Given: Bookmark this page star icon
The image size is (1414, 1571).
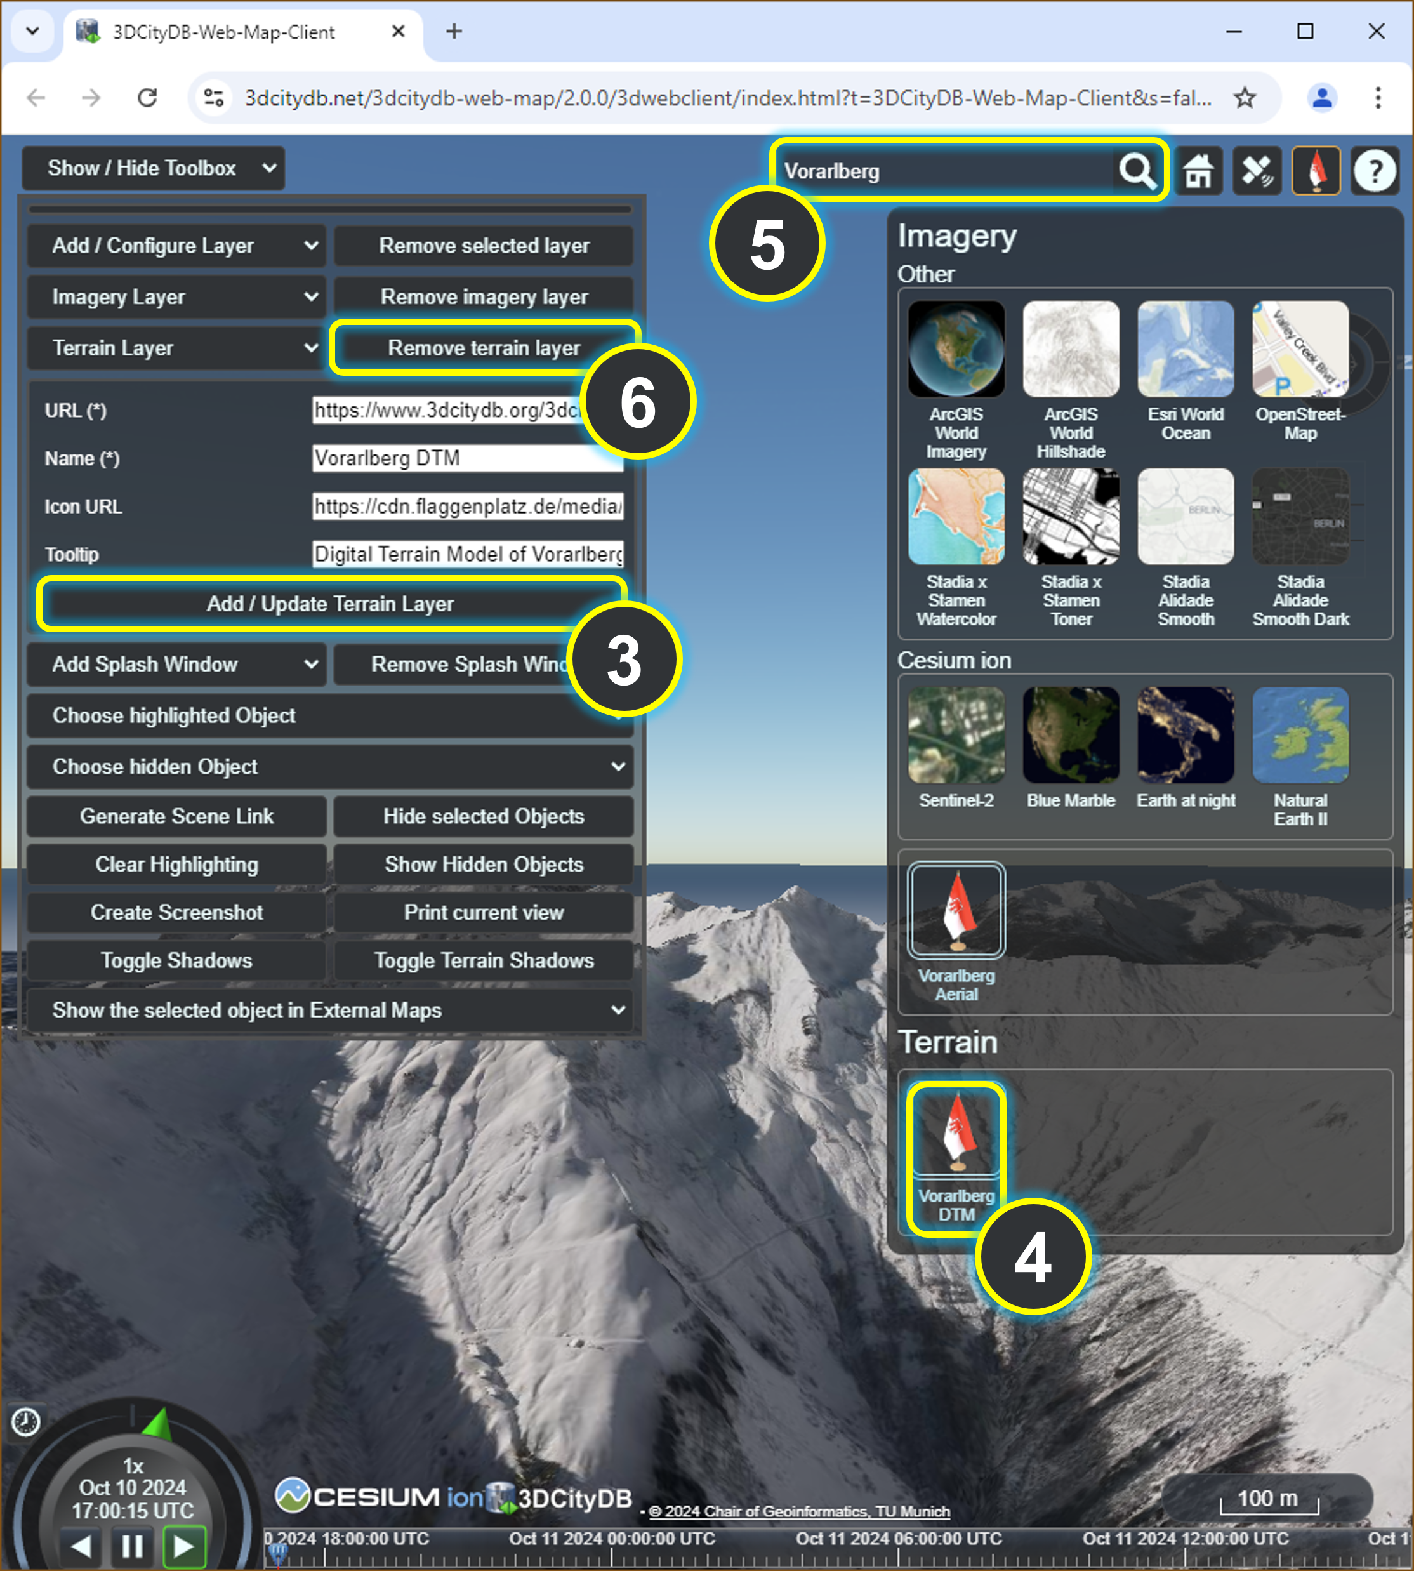Looking at the screenshot, I should click(1245, 98).
